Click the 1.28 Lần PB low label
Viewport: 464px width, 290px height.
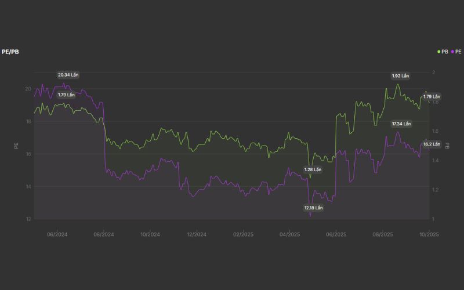point(313,169)
